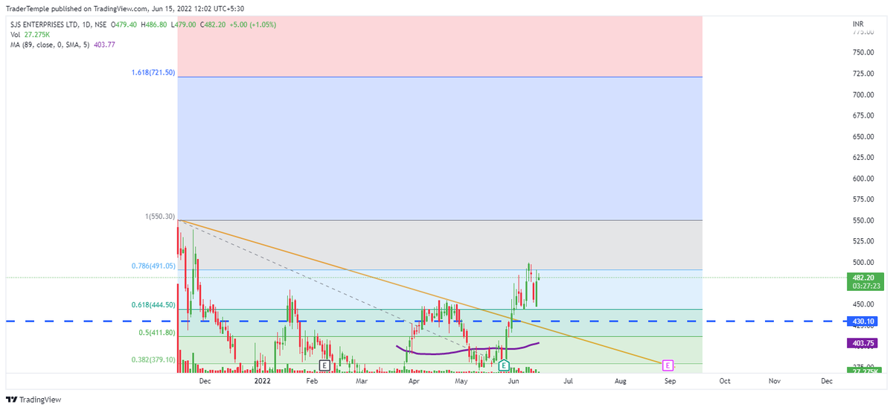893x410 pixels.
Task: Click the Dec label at left of time axis
Action: (206, 380)
